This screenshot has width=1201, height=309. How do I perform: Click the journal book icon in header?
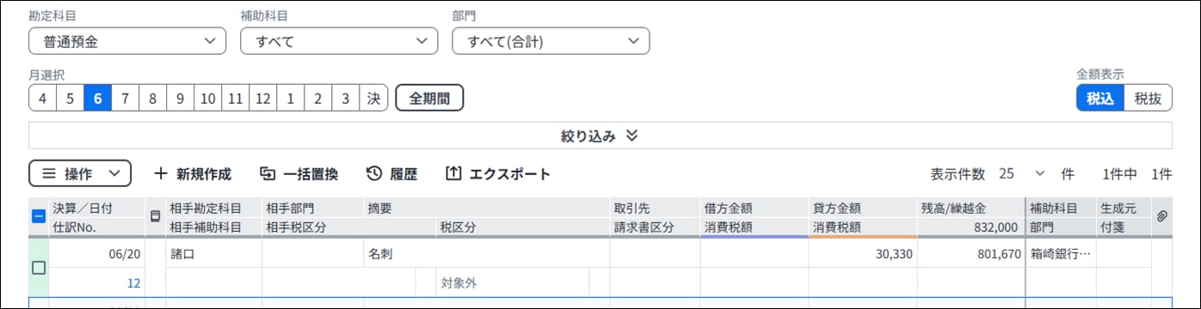(156, 217)
